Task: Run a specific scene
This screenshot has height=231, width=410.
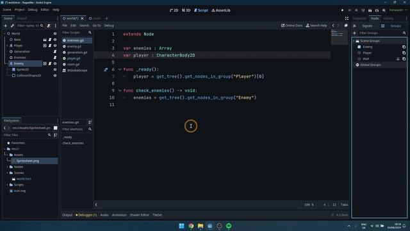Action: tap(377, 10)
